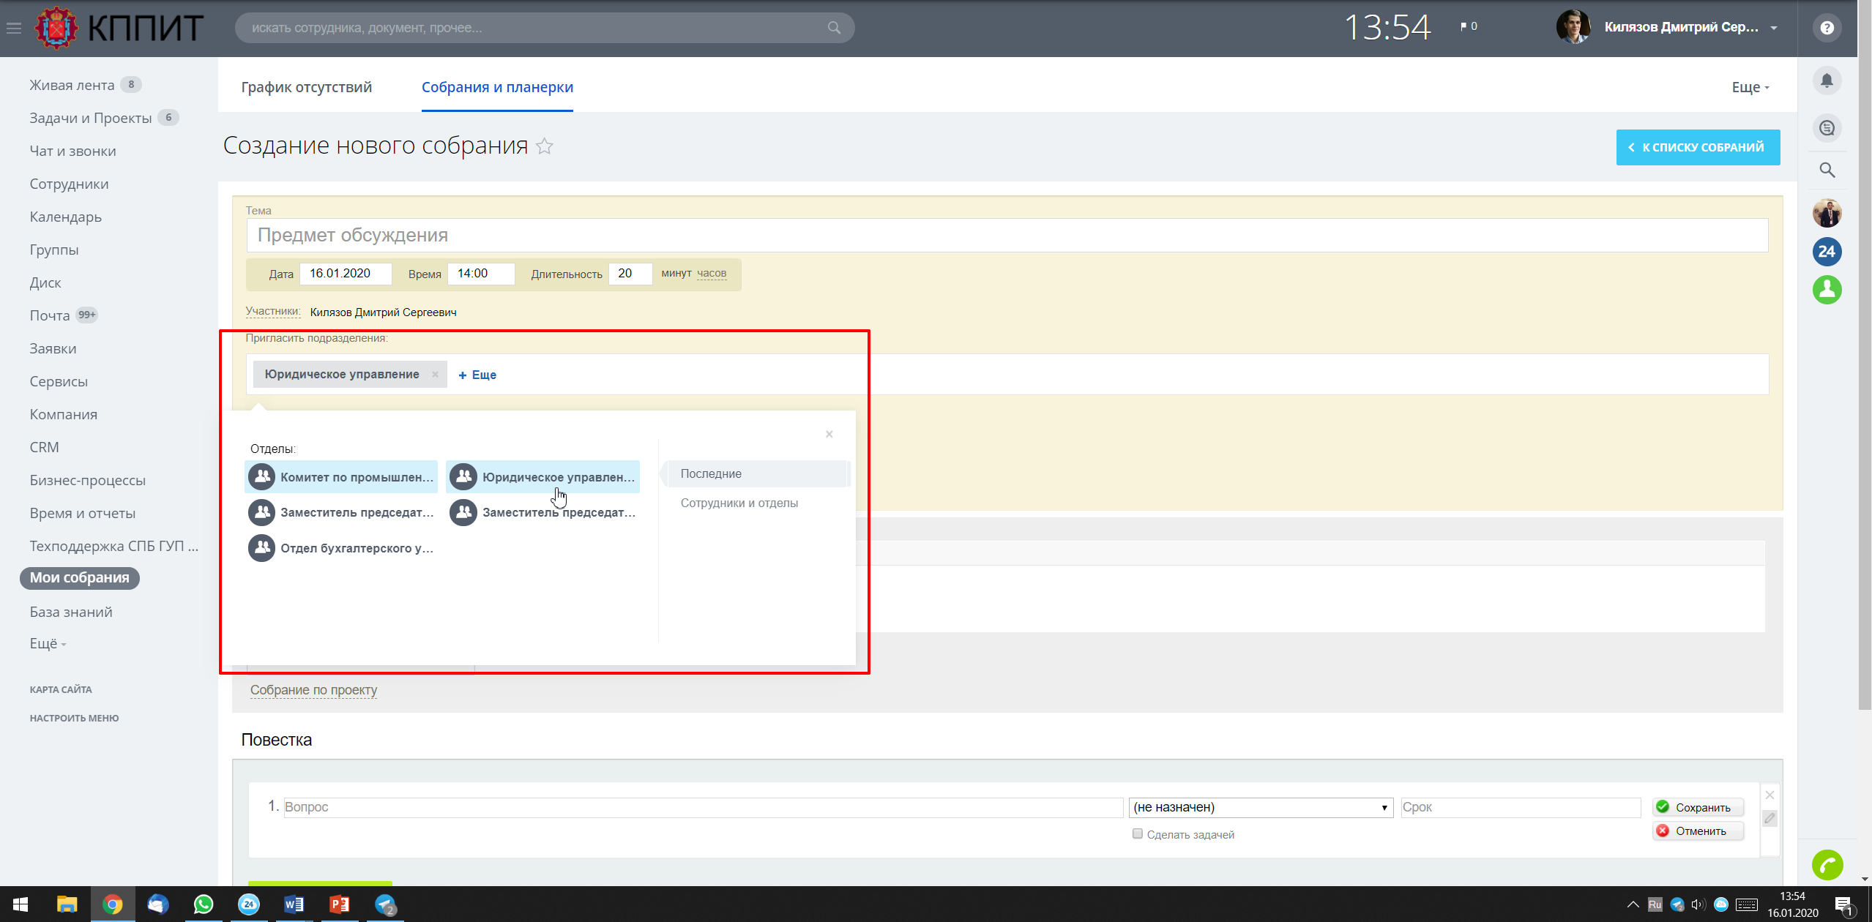This screenshot has width=1872, height=922.
Task: Open the chat messages icon in sidebar
Action: point(1827,128)
